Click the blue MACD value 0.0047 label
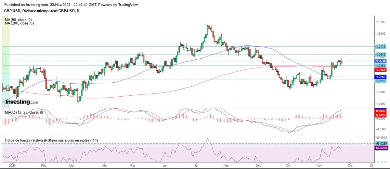The width and height of the screenshot is (390, 169). [380, 111]
